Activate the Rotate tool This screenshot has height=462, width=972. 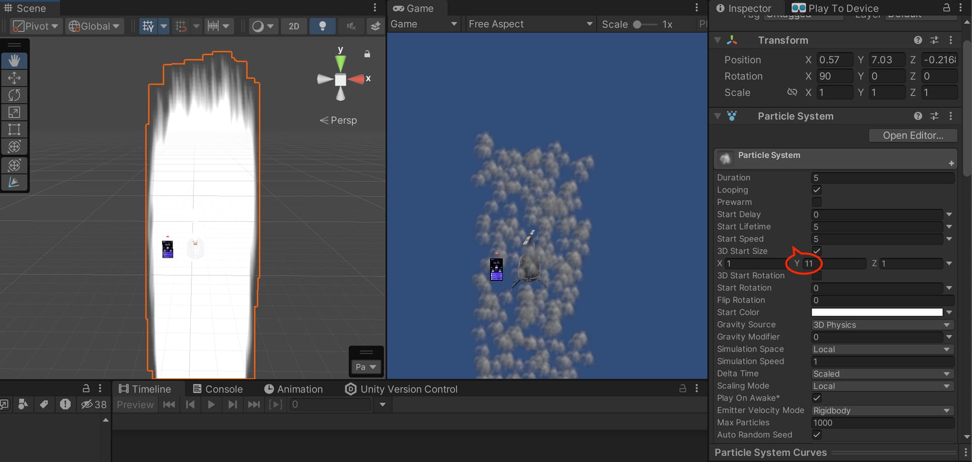(14, 95)
